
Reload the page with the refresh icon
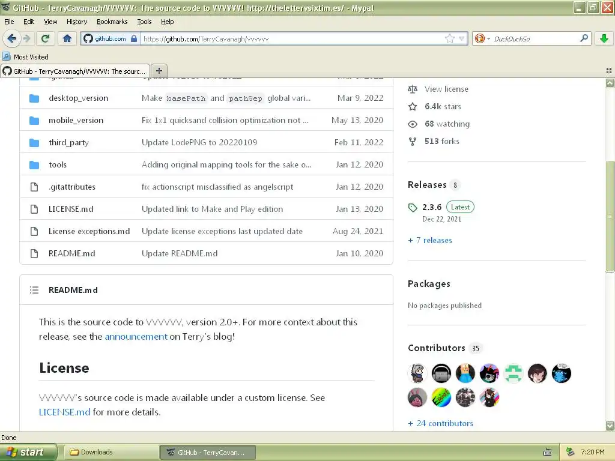coord(45,38)
